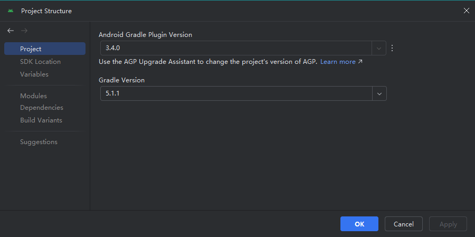This screenshot has height=237, width=475.
Task: Open the SDK Location section
Action: click(40, 61)
